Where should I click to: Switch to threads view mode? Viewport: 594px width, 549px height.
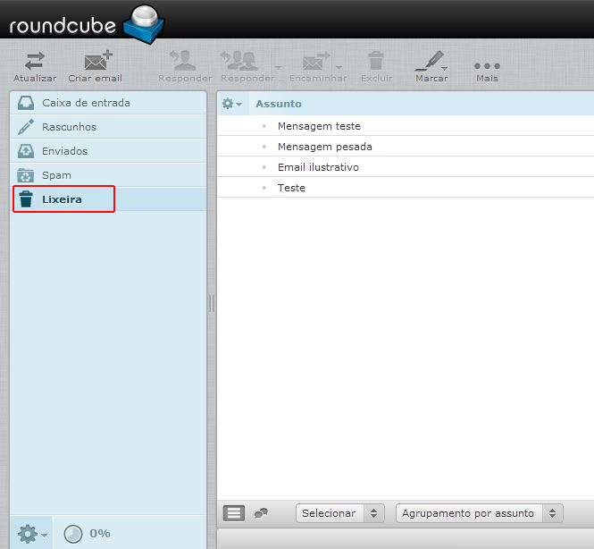260,513
